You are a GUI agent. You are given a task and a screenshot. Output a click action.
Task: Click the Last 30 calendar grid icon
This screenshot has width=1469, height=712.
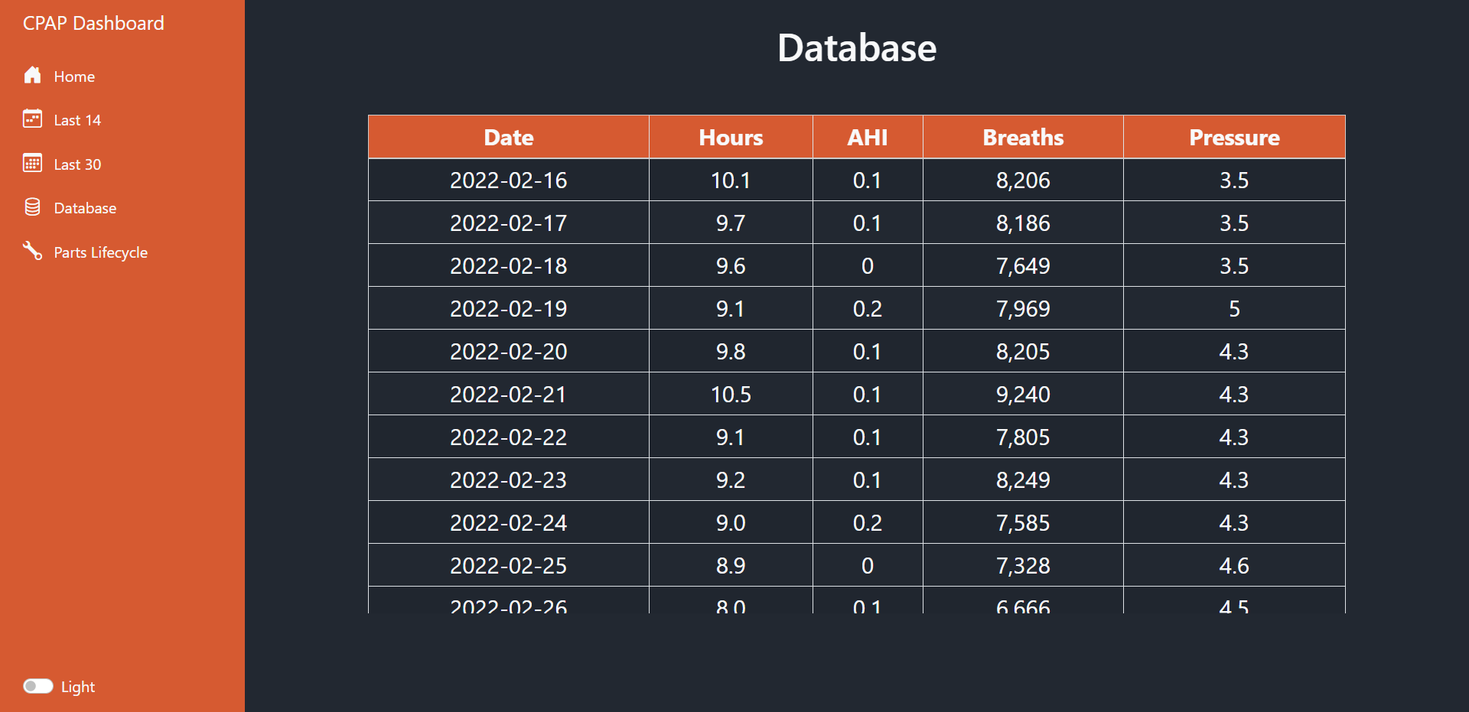click(x=32, y=163)
